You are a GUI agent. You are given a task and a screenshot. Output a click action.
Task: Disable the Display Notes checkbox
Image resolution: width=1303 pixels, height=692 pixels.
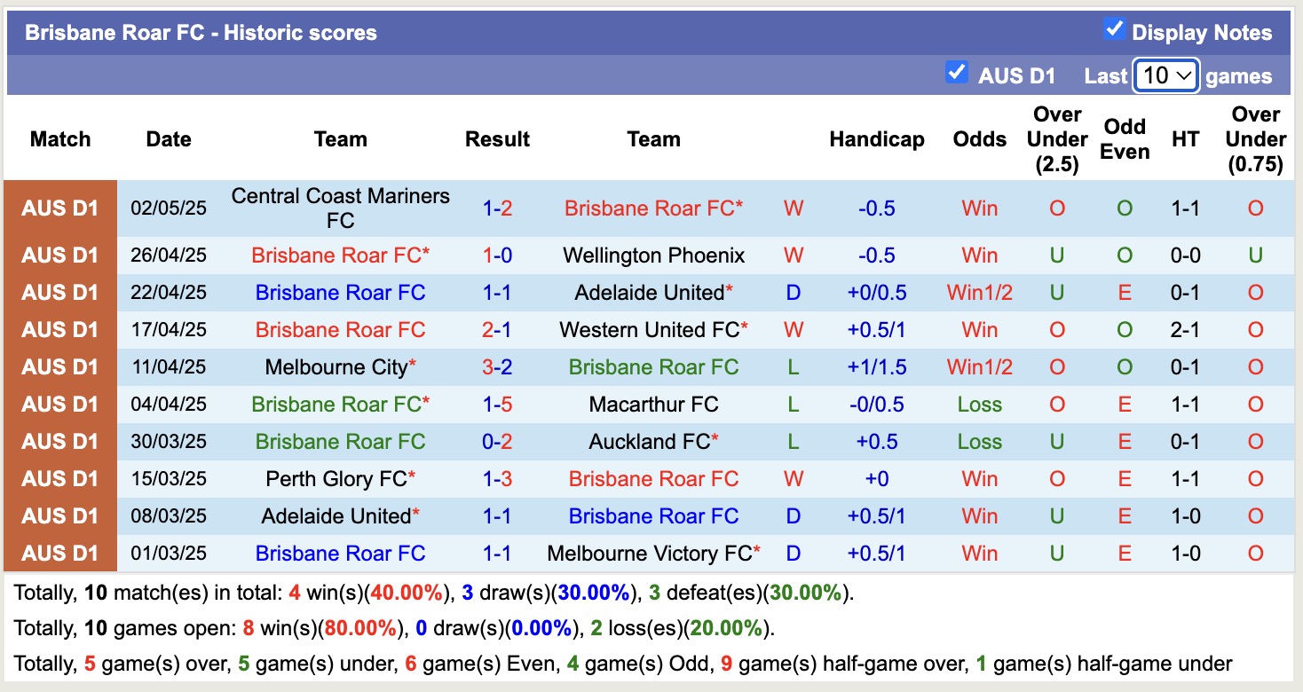point(1113,28)
